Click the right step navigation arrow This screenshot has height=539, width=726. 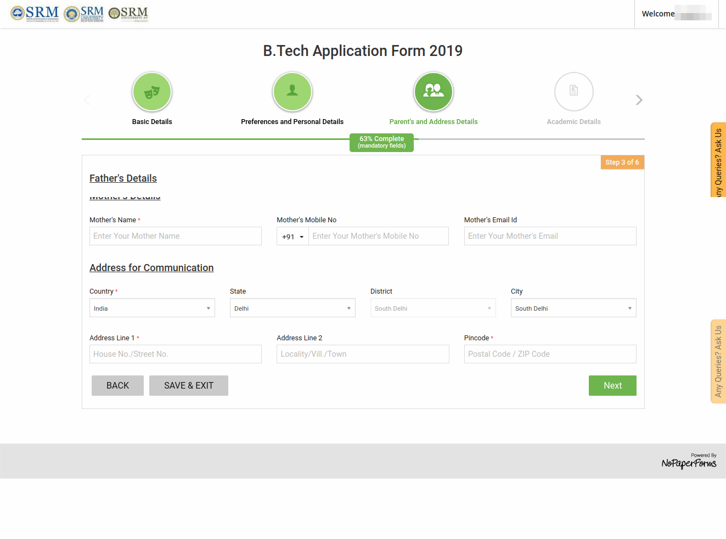[638, 99]
